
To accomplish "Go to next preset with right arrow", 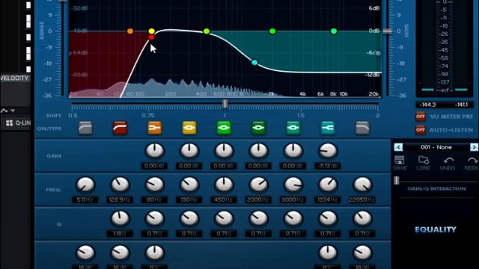I will click(x=474, y=147).
